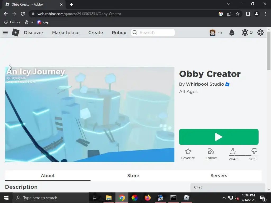
Task: Open Firefox from the taskbar
Action: tap(147, 198)
